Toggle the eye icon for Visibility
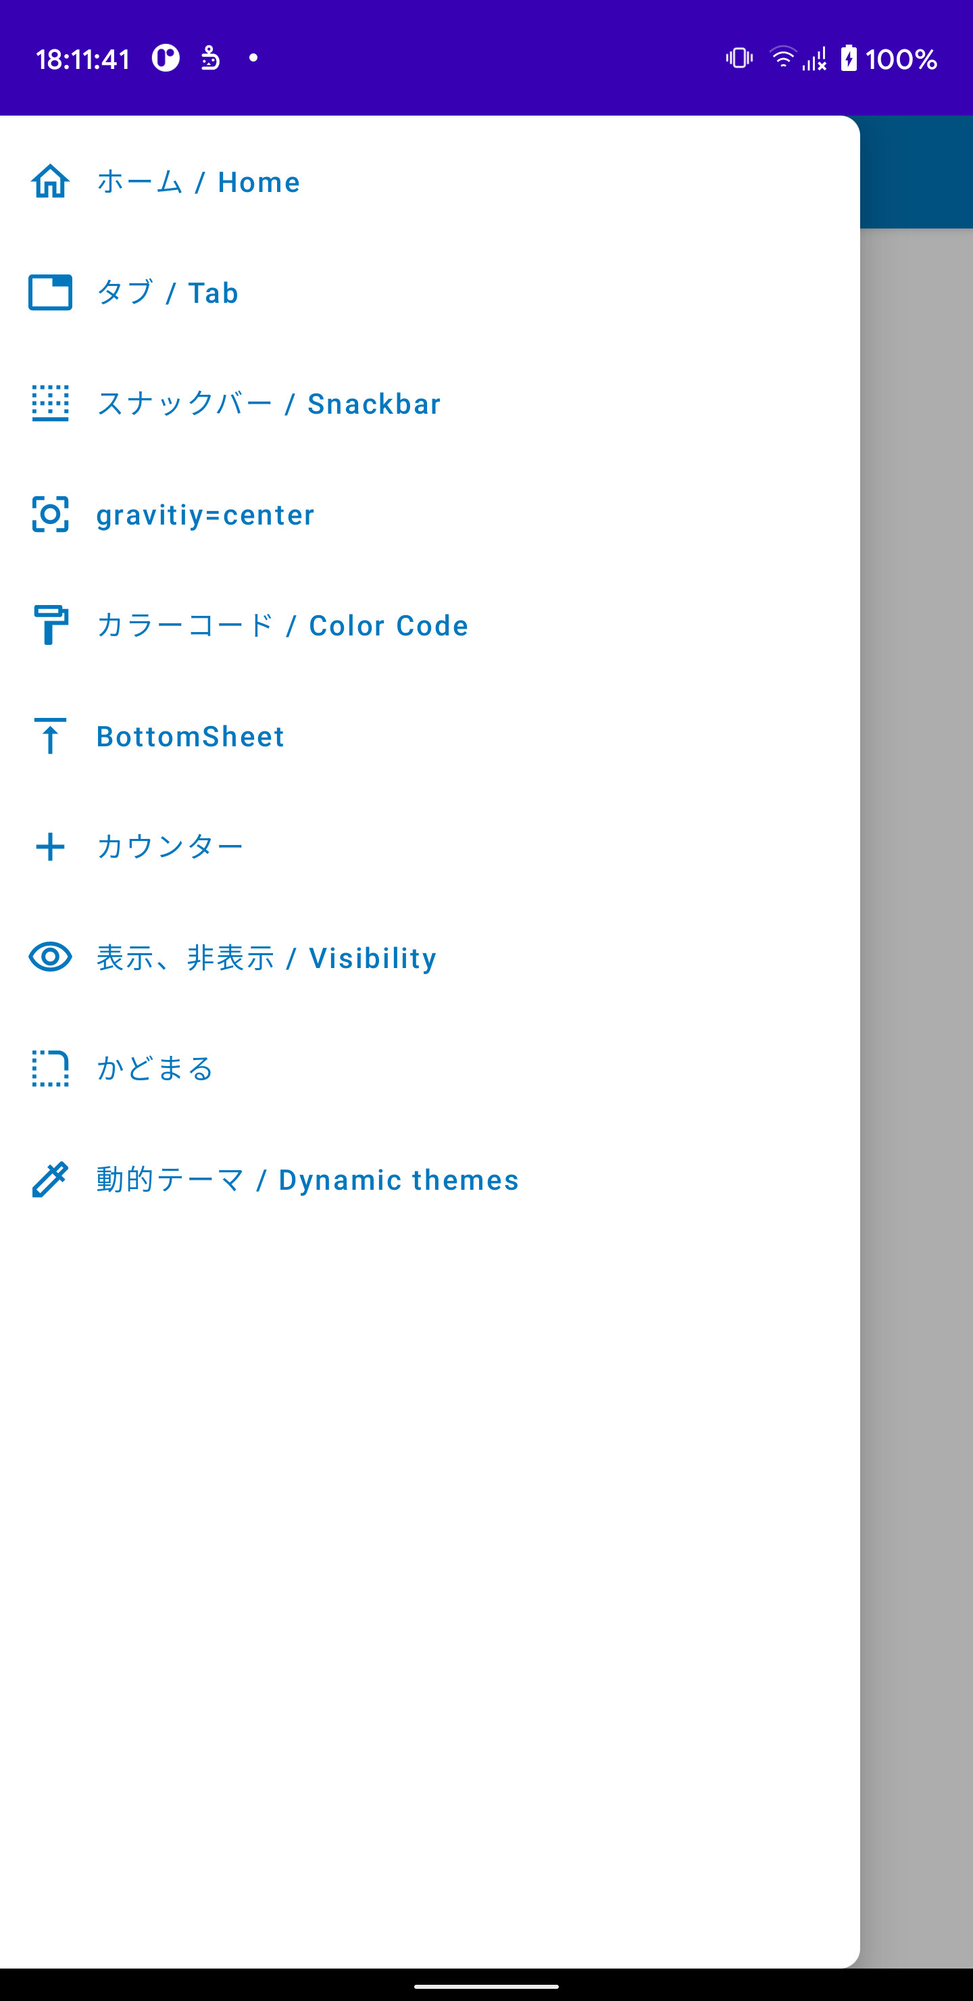This screenshot has width=973, height=2001. pyautogui.click(x=50, y=957)
